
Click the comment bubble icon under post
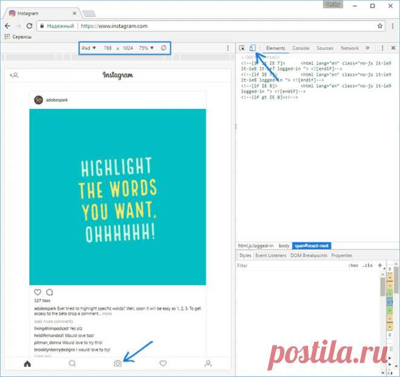pyautogui.click(x=50, y=292)
